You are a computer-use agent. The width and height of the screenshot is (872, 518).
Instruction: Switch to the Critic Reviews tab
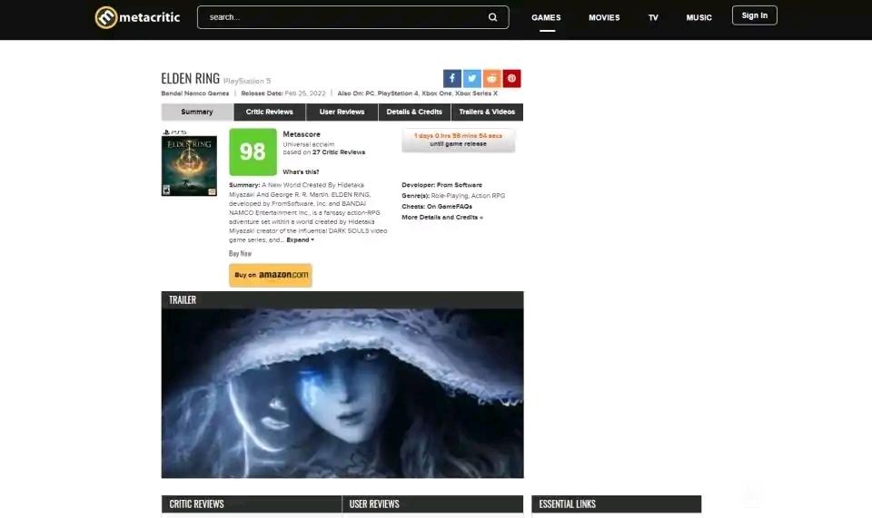point(269,112)
